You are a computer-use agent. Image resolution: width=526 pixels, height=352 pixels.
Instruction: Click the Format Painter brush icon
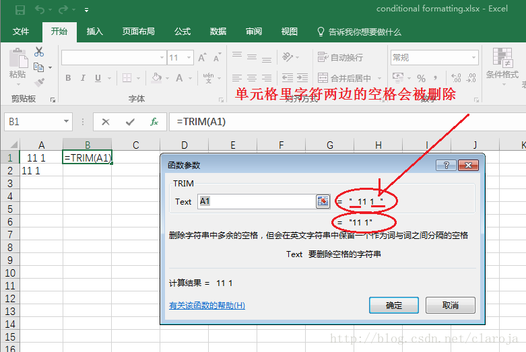tap(39, 82)
